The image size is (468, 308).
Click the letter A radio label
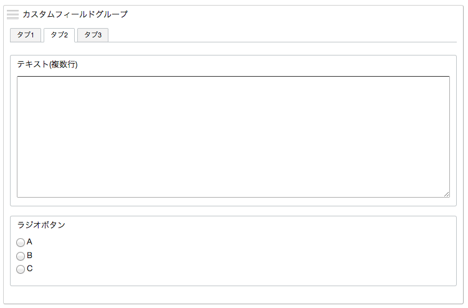29,242
